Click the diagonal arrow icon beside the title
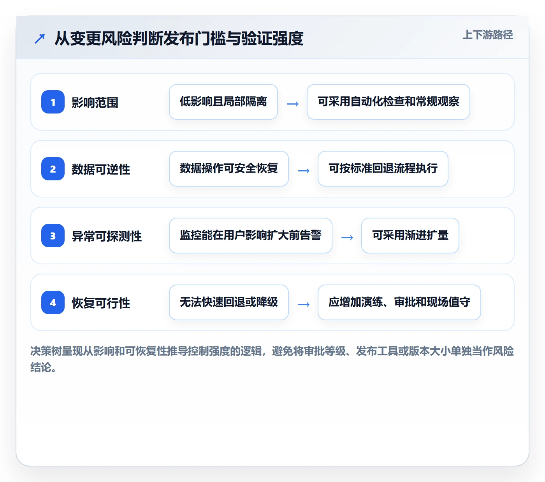This screenshot has width=545, height=482. coord(40,38)
